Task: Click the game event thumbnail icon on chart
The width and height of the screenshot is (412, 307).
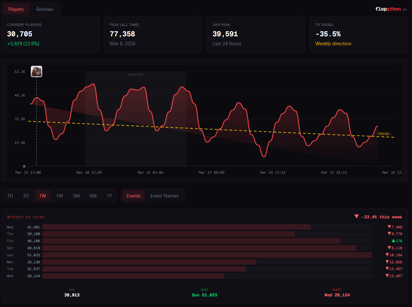Action: 36,71
